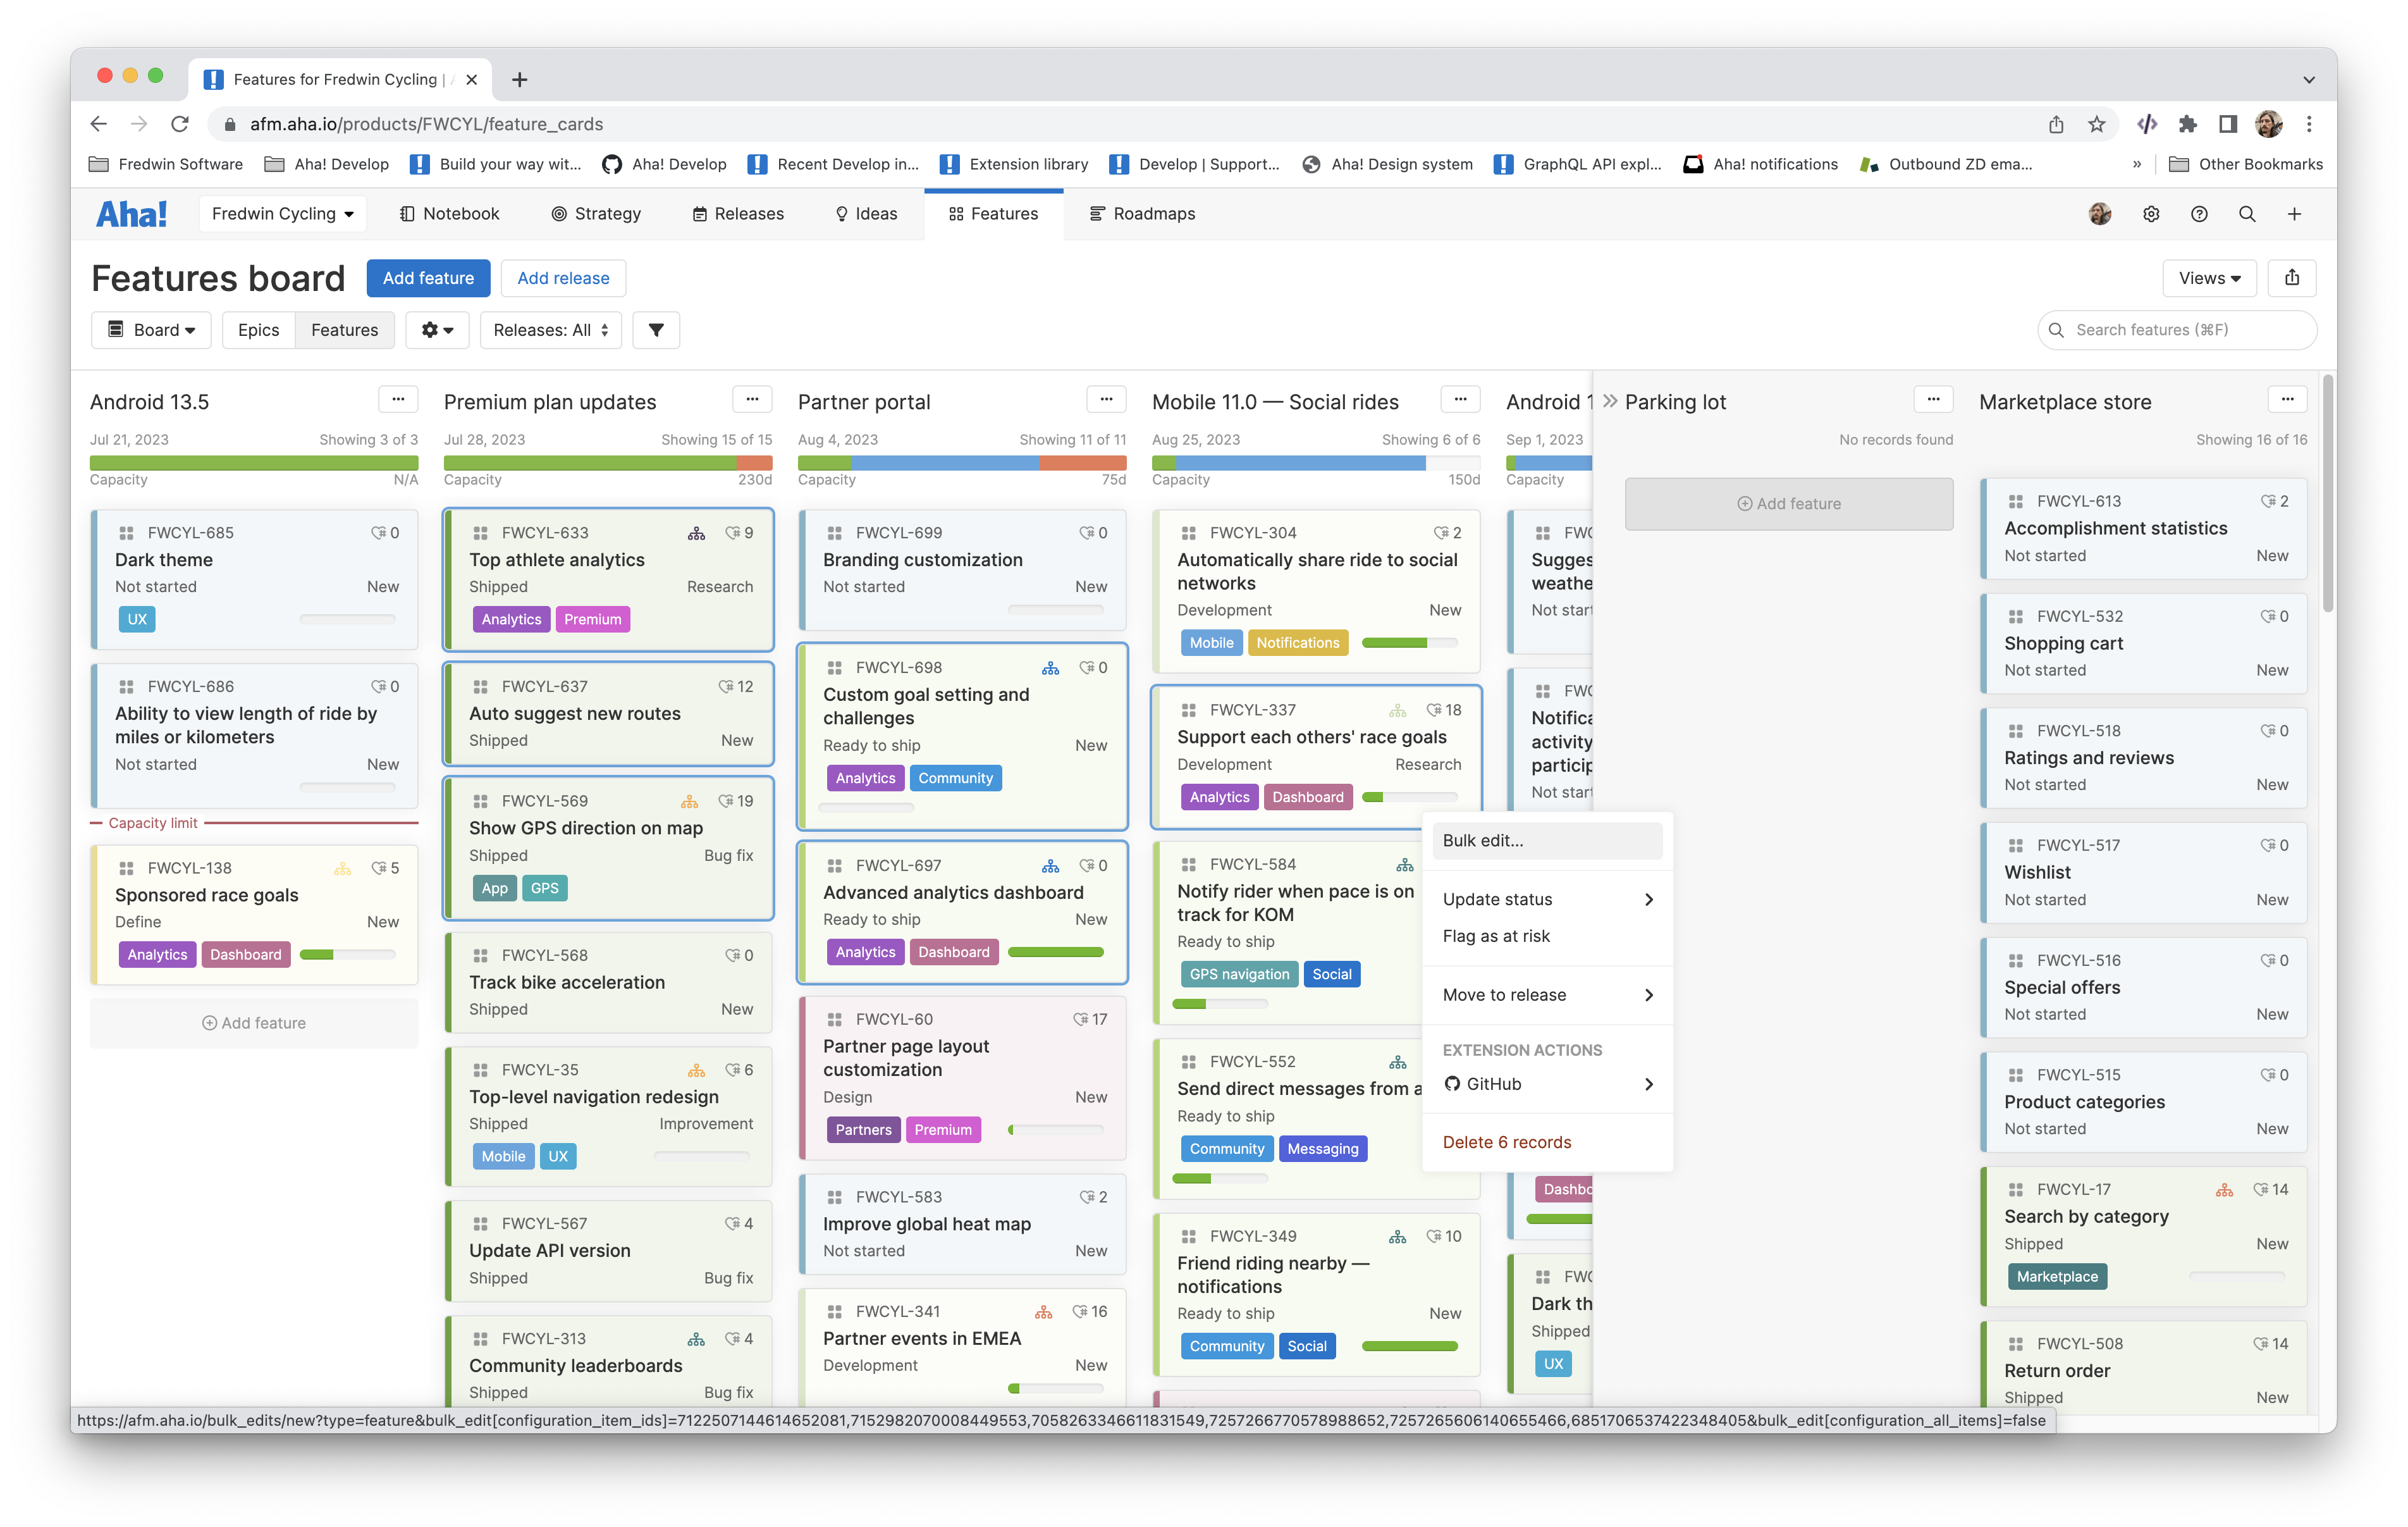The width and height of the screenshot is (2408, 1527).
Task: Click Add feature under Android 13.5
Action: coord(254,1023)
